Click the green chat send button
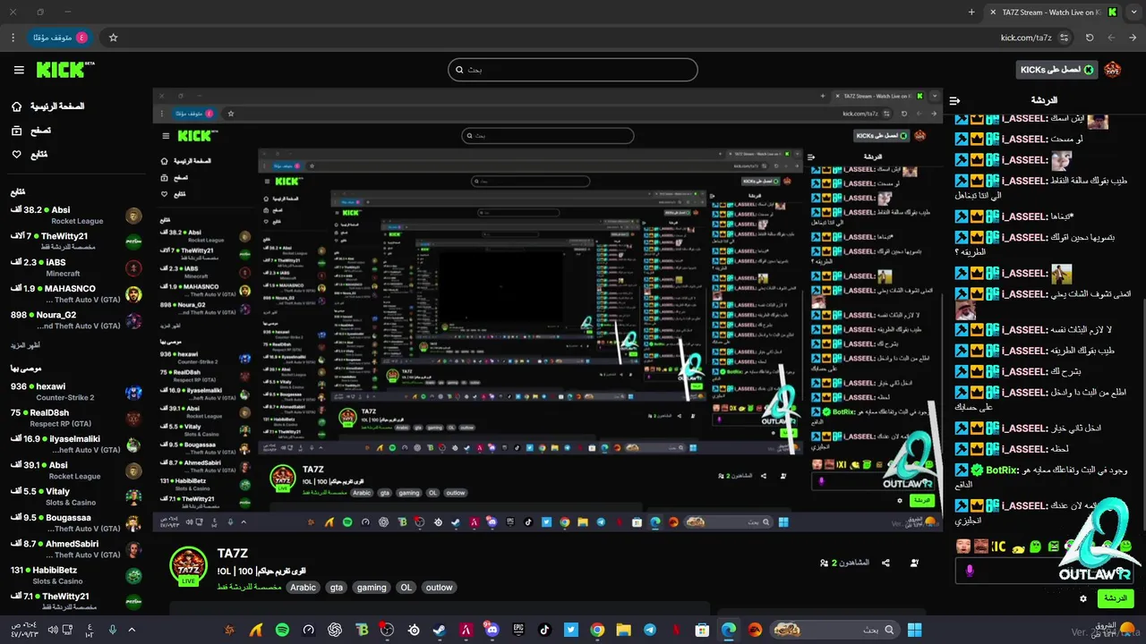This screenshot has height=644, width=1146. (1116, 597)
